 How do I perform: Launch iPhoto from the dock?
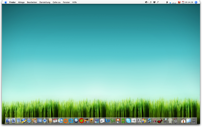pyautogui.click(x=87, y=121)
